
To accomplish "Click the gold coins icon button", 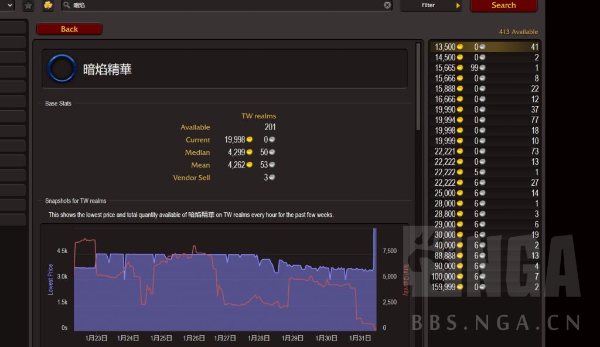I will click(x=48, y=5).
